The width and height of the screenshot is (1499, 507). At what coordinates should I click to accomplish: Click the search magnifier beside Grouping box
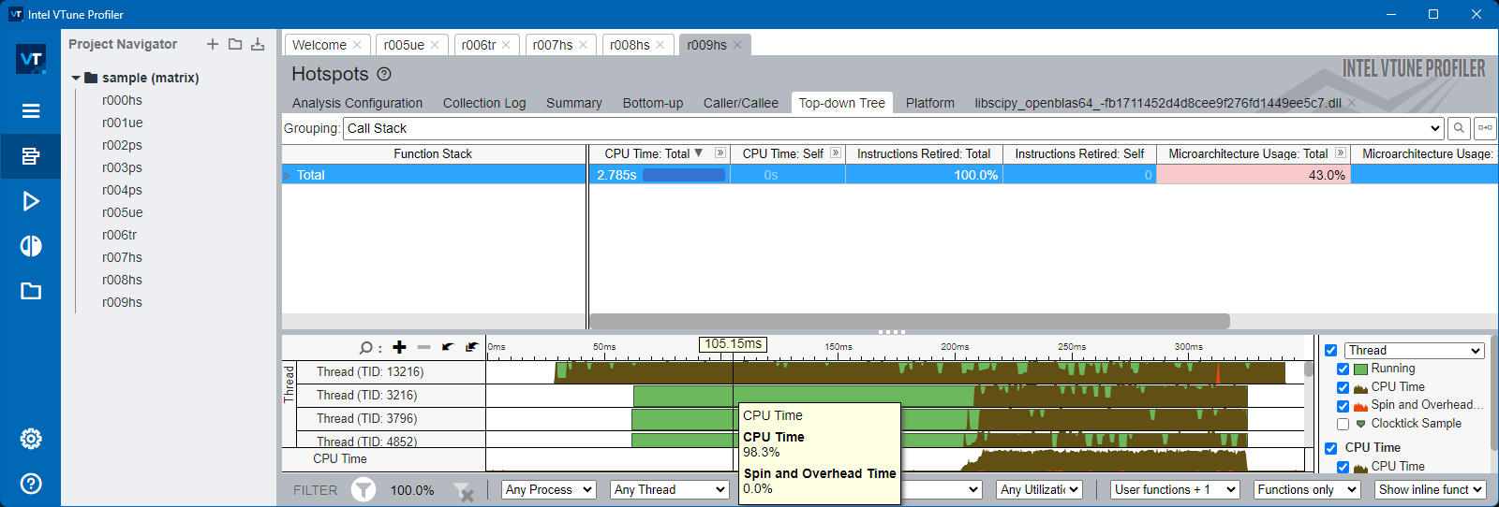click(1459, 128)
